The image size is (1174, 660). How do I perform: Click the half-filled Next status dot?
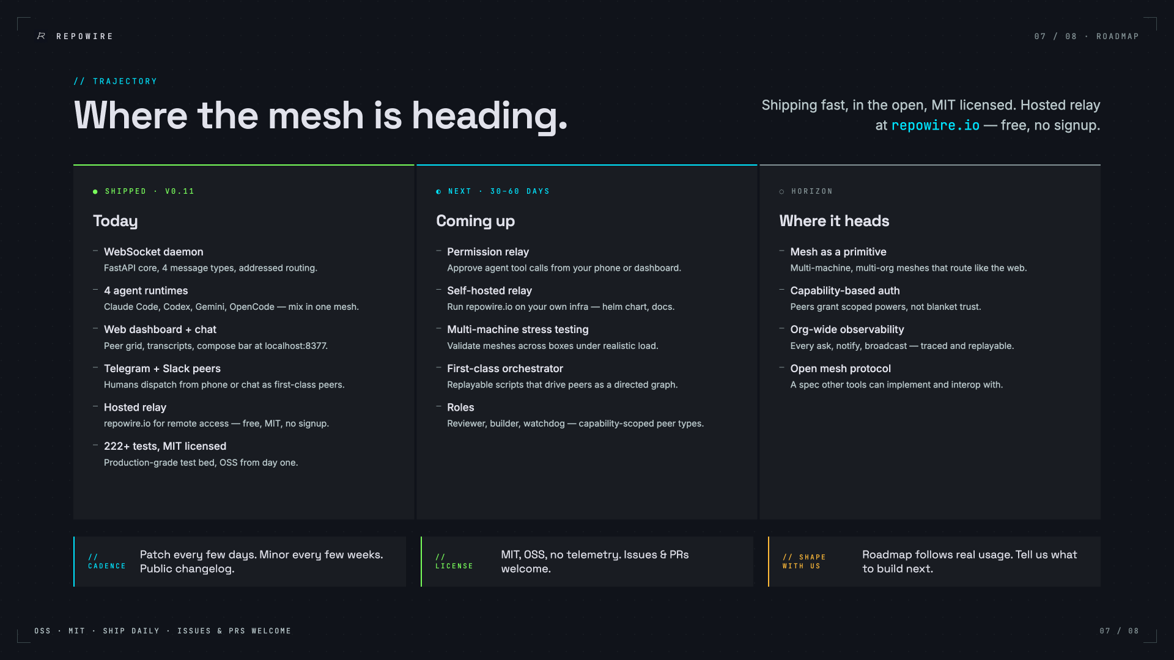pyautogui.click(x=438, y=192)
